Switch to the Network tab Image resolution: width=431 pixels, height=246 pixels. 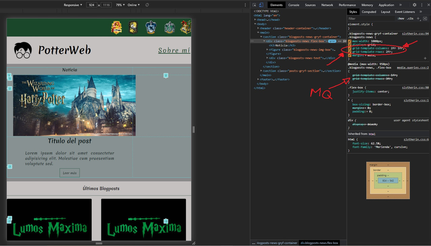(327, 5)
